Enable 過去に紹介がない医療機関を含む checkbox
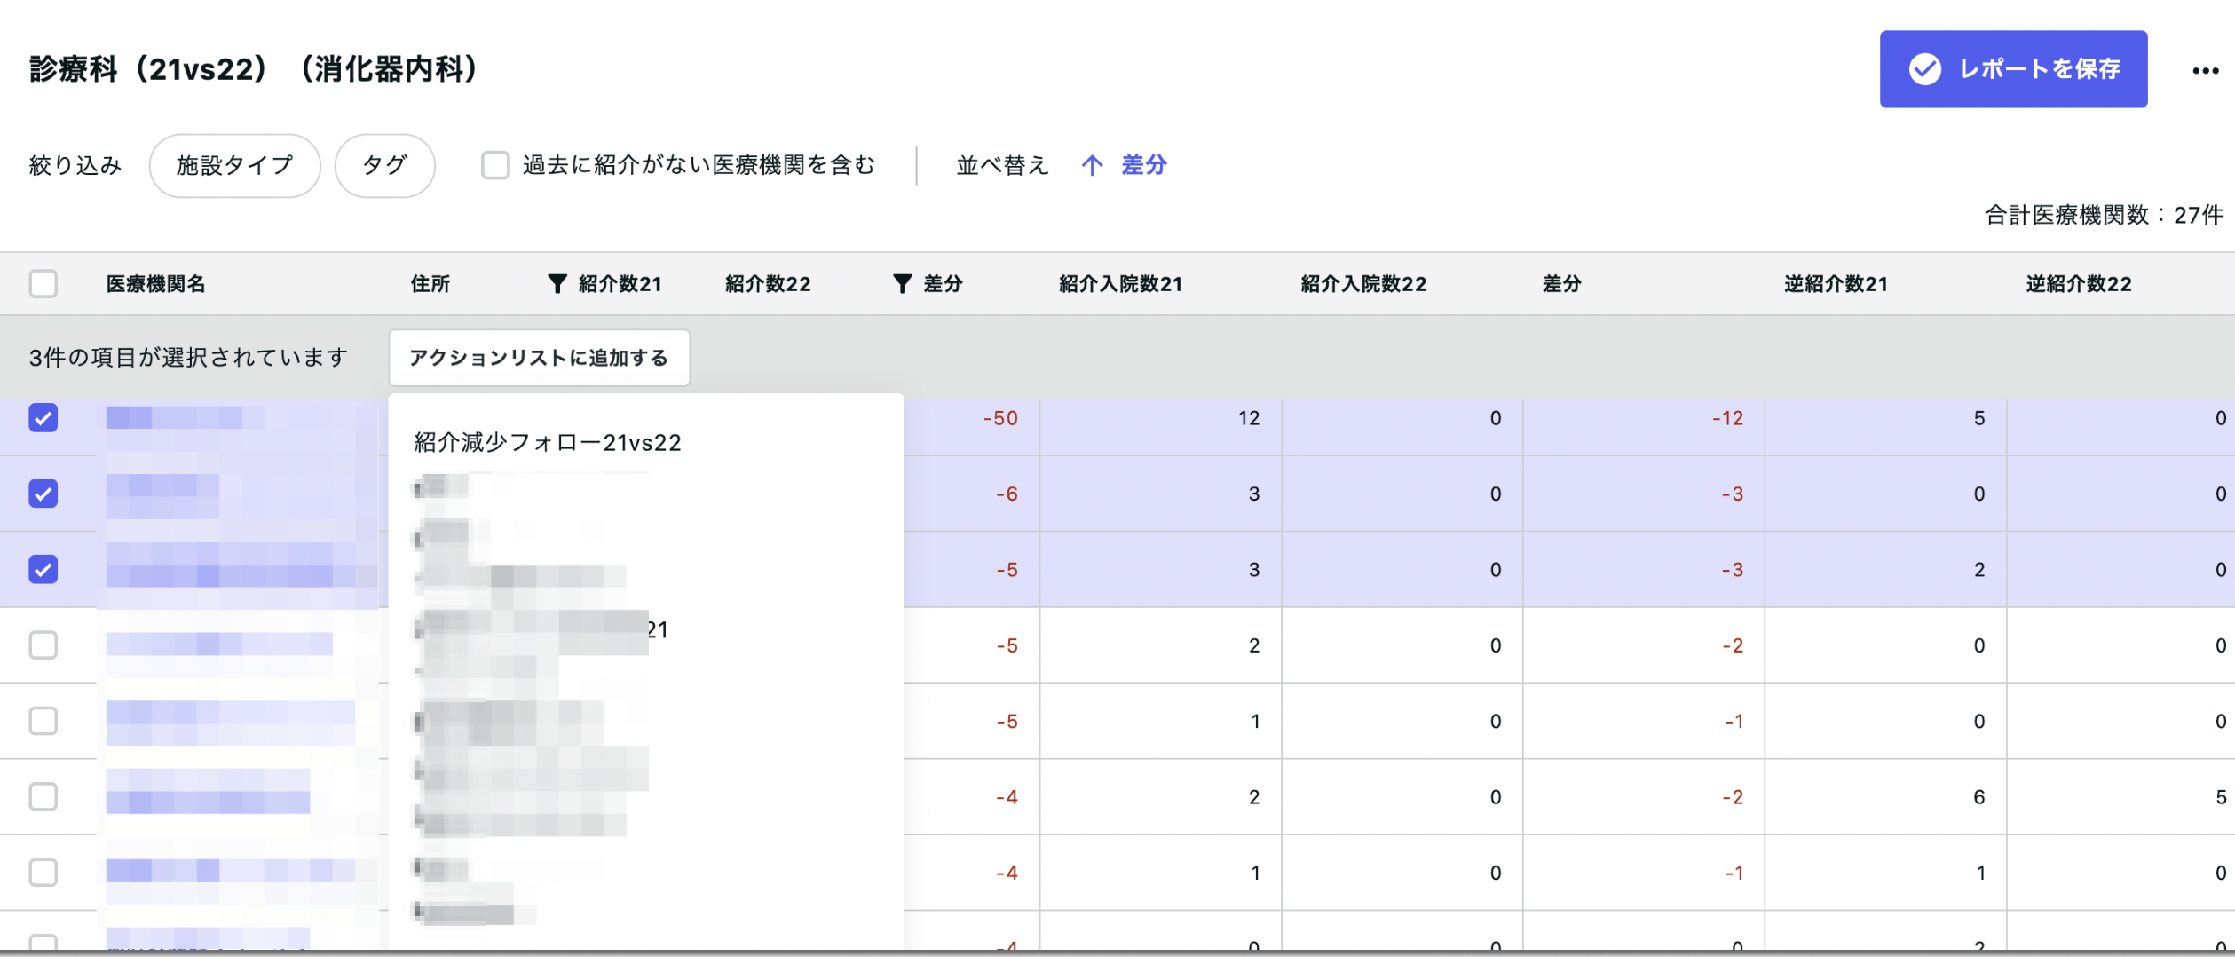 pos(494,165)
